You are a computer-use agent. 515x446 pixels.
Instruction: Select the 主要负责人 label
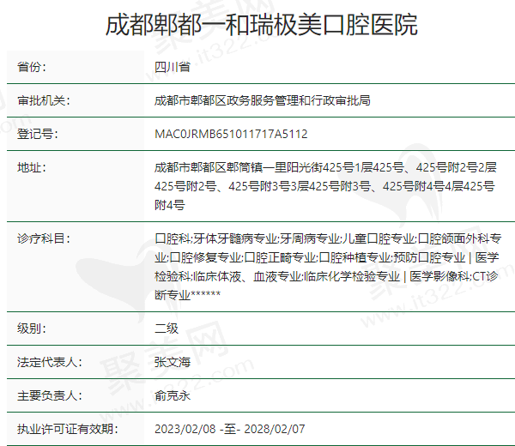coord(50,395)
